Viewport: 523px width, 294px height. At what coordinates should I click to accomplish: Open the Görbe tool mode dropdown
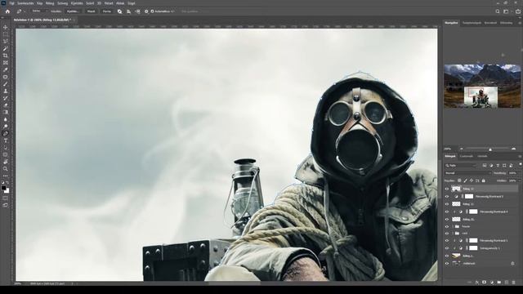[x=40, y=11]
